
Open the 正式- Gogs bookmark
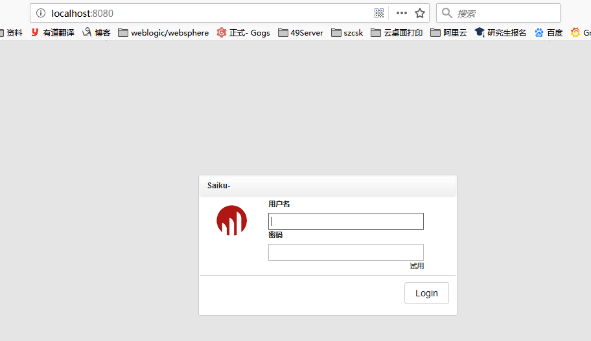coord(244,33)
